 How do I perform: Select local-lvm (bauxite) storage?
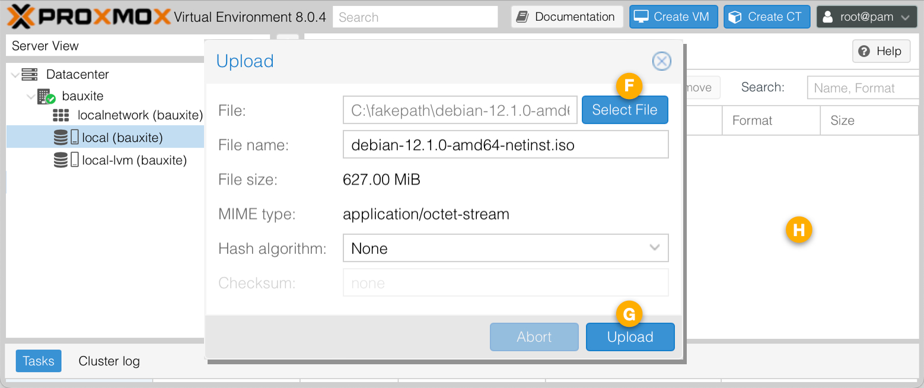pos(135,160)
